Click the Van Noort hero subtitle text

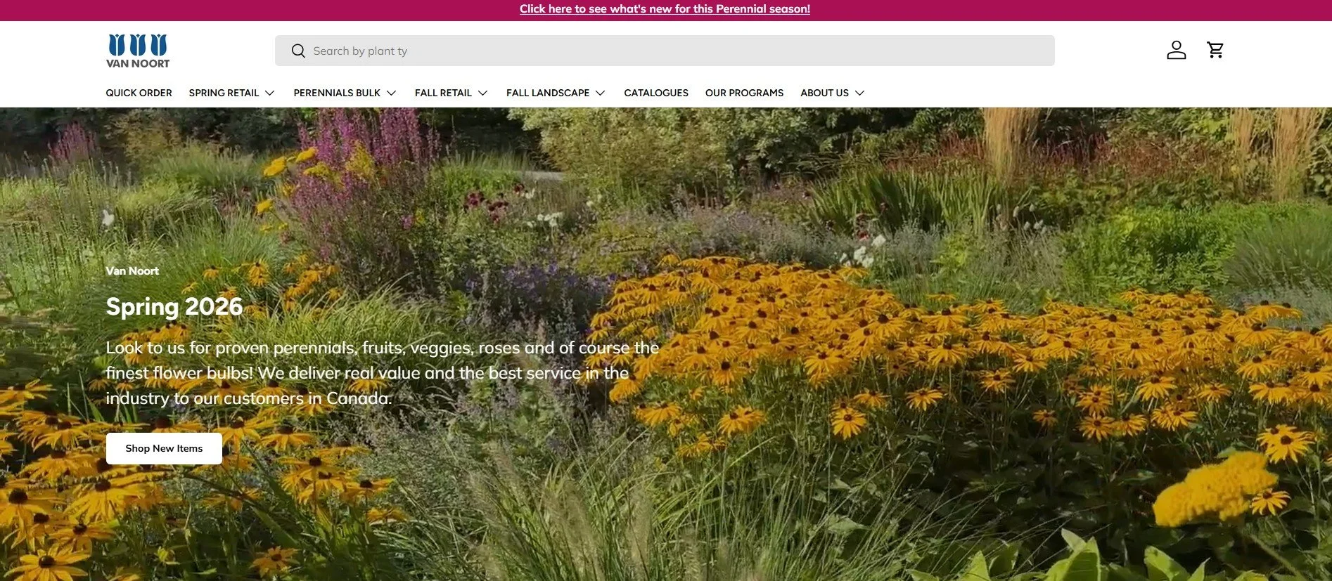(x=132, y=270)
